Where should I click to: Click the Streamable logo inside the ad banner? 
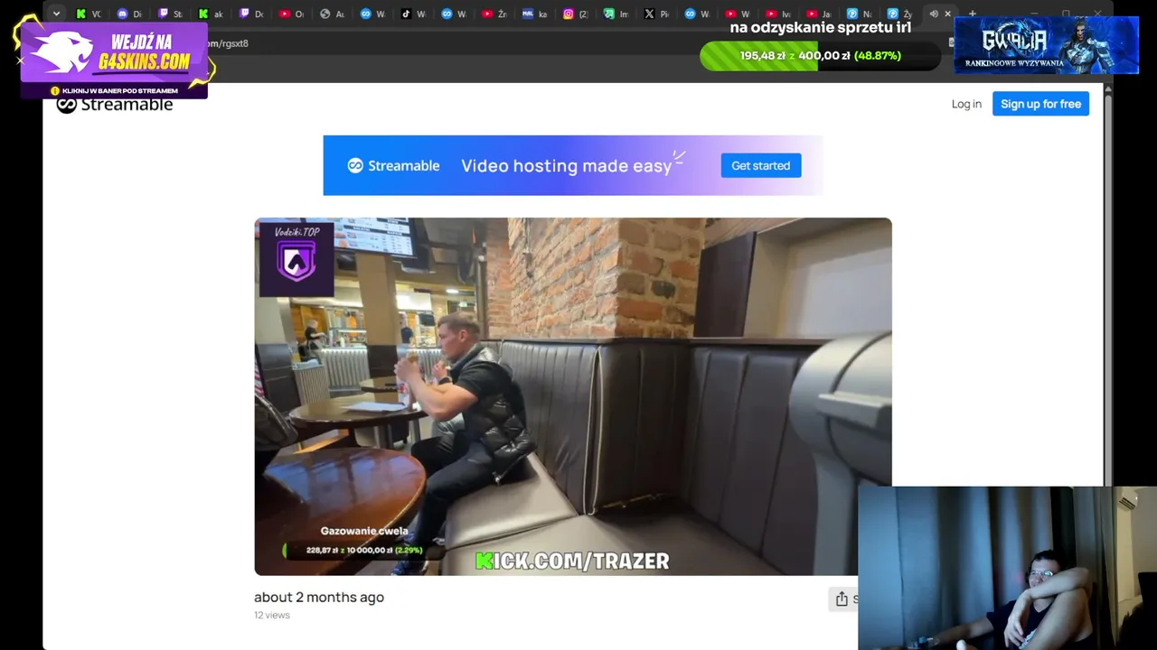[x=393, y=165]
